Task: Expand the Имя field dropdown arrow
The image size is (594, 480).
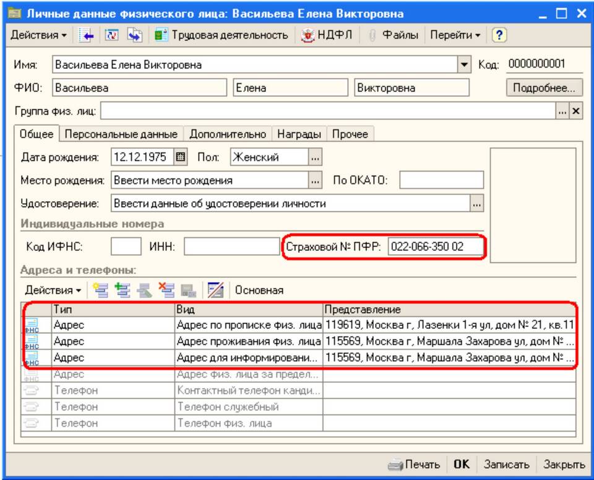Action: 464,65
